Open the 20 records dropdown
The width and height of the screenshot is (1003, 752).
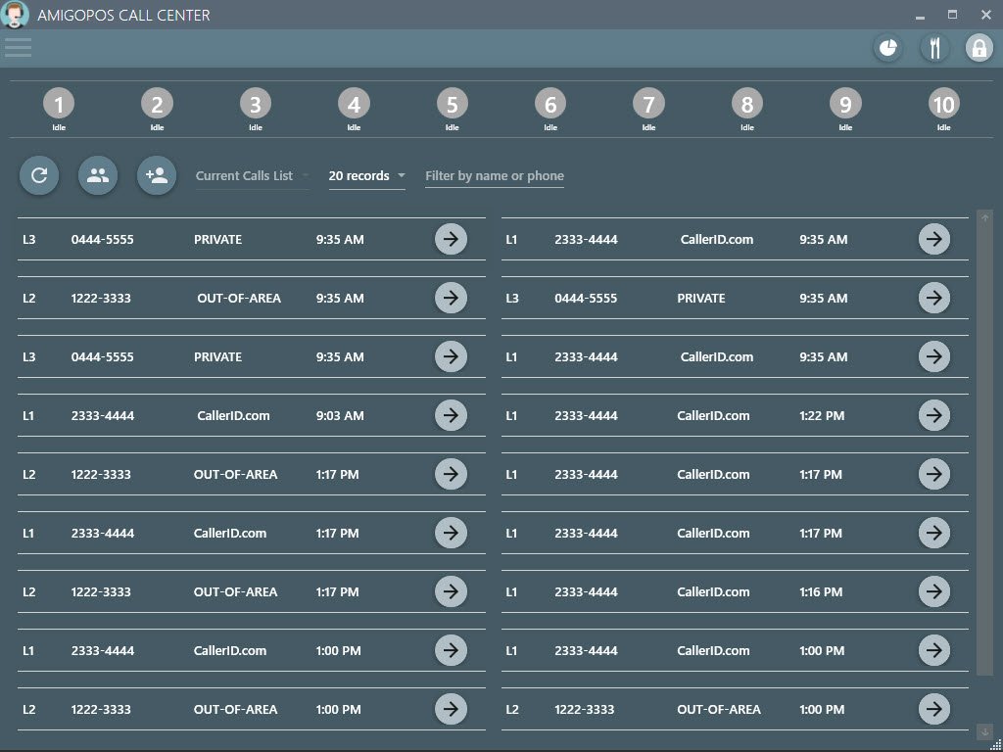[366, 176]
